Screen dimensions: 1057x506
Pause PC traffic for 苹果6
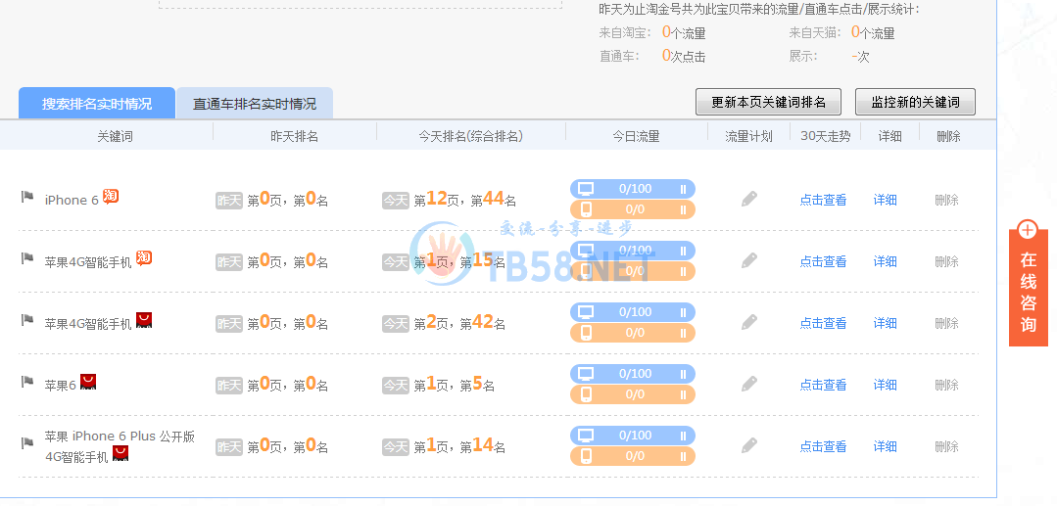coord(683,374)
